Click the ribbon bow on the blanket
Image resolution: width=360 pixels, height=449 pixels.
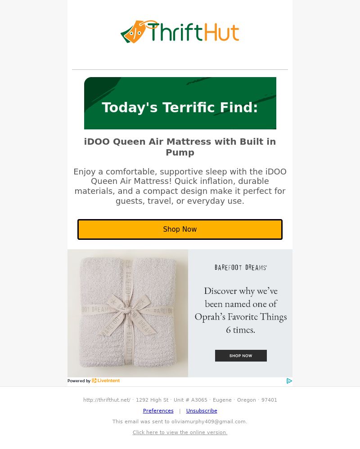click(128, 311)
